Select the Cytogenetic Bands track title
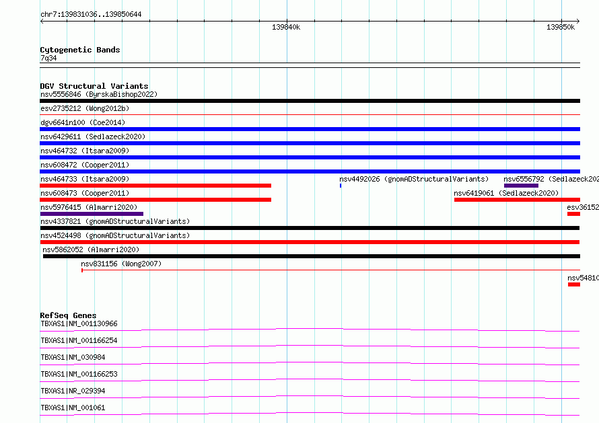 tap(80, 50)
